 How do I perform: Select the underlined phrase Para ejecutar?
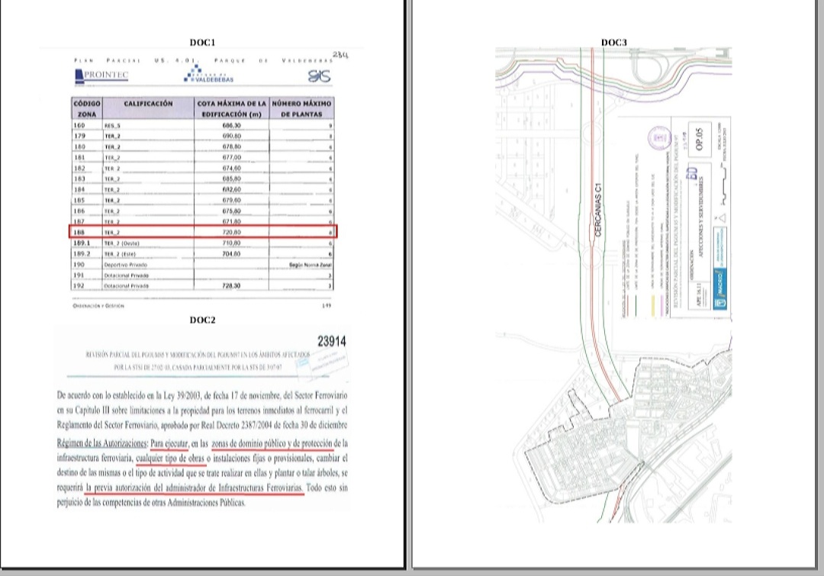169,443
